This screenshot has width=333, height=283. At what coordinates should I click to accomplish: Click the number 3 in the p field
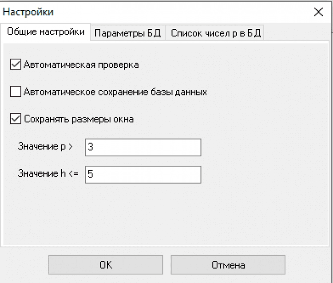coord(91,147)
